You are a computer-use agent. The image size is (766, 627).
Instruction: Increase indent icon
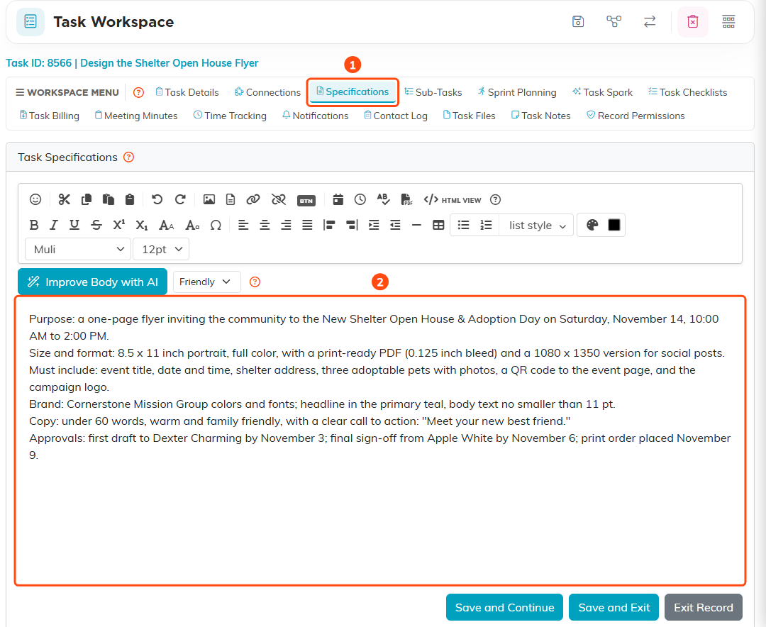[374, 226]
